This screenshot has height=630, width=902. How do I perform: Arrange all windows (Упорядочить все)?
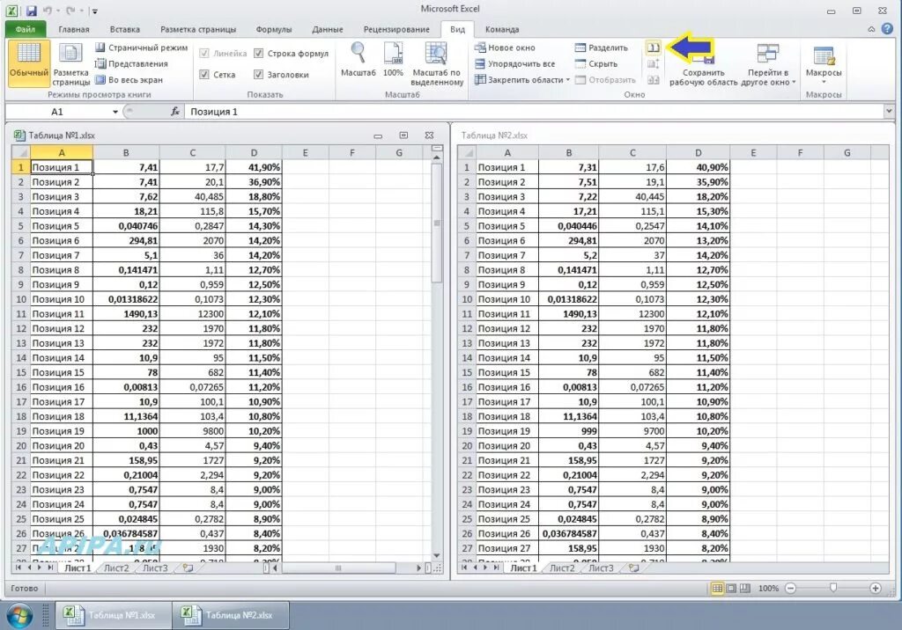[x=514, y=64]
